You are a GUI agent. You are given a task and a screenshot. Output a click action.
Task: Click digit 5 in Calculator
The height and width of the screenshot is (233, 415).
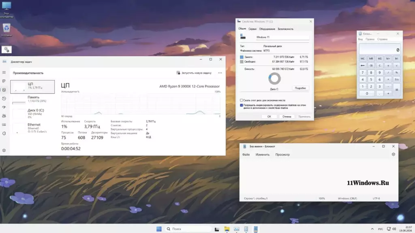[x=371, y=80]
